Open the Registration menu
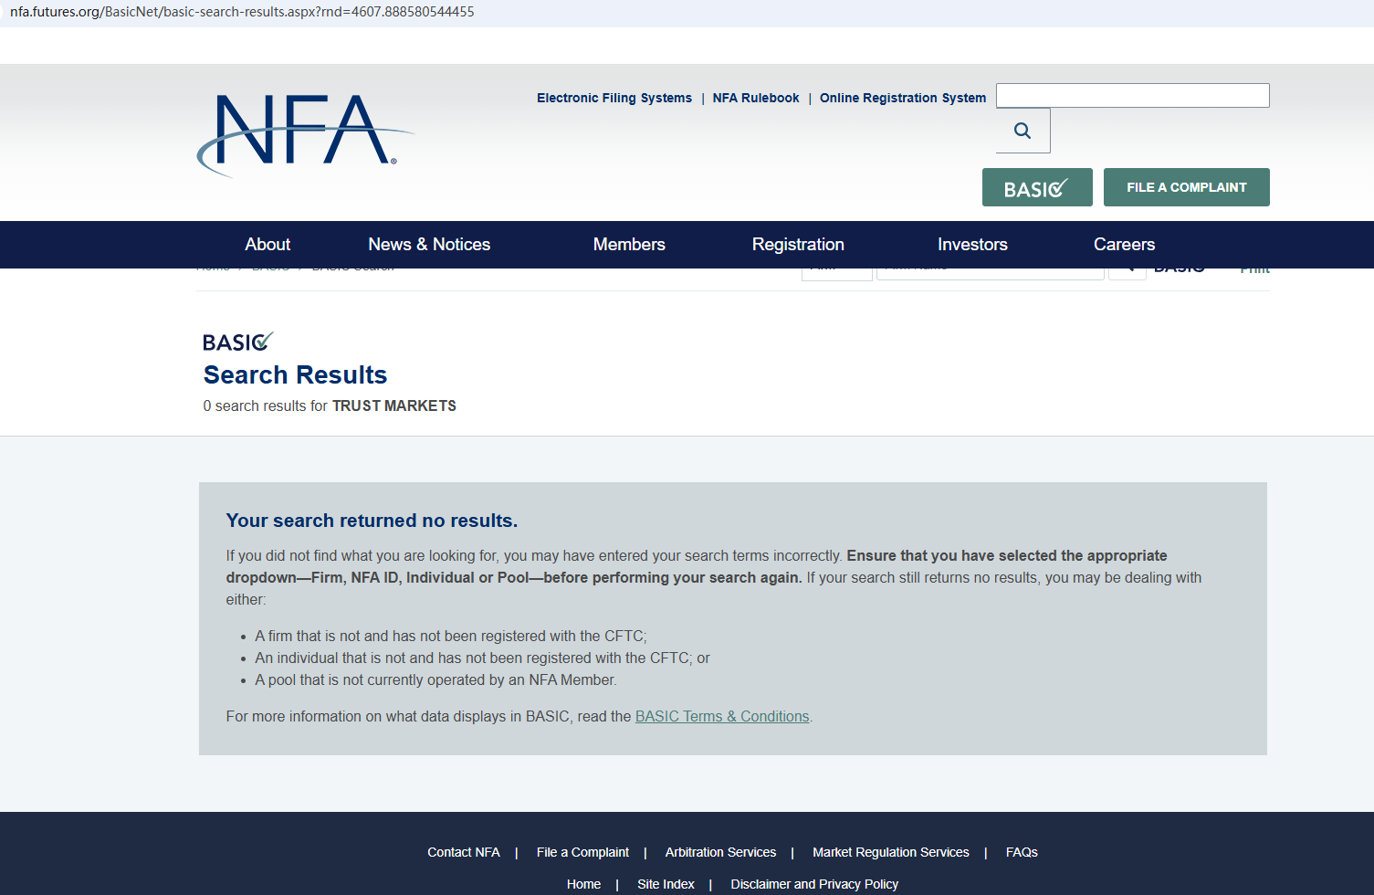Image resolution: width=1374 pixels, height=895 pixels. [x=798, y=245]
